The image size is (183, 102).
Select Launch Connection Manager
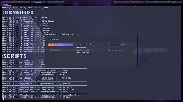point(86,45)
